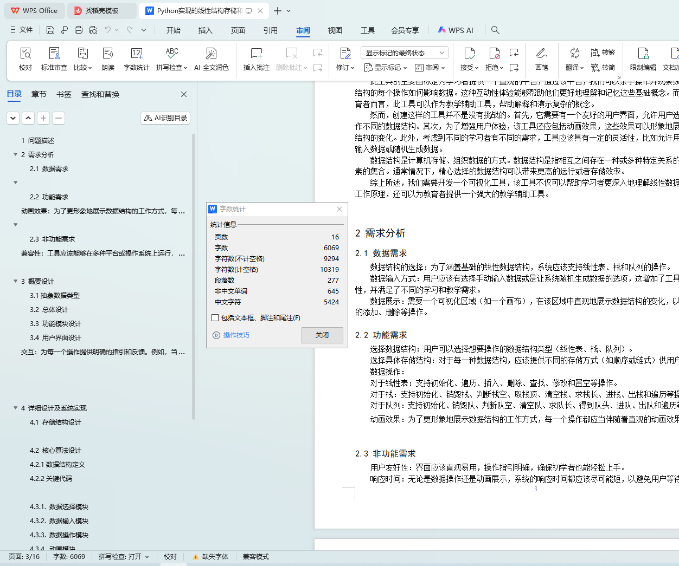Click the 朗读 read aloud icon
The height and width of the screenshot is (566, 679).
[x=108, y=53]
